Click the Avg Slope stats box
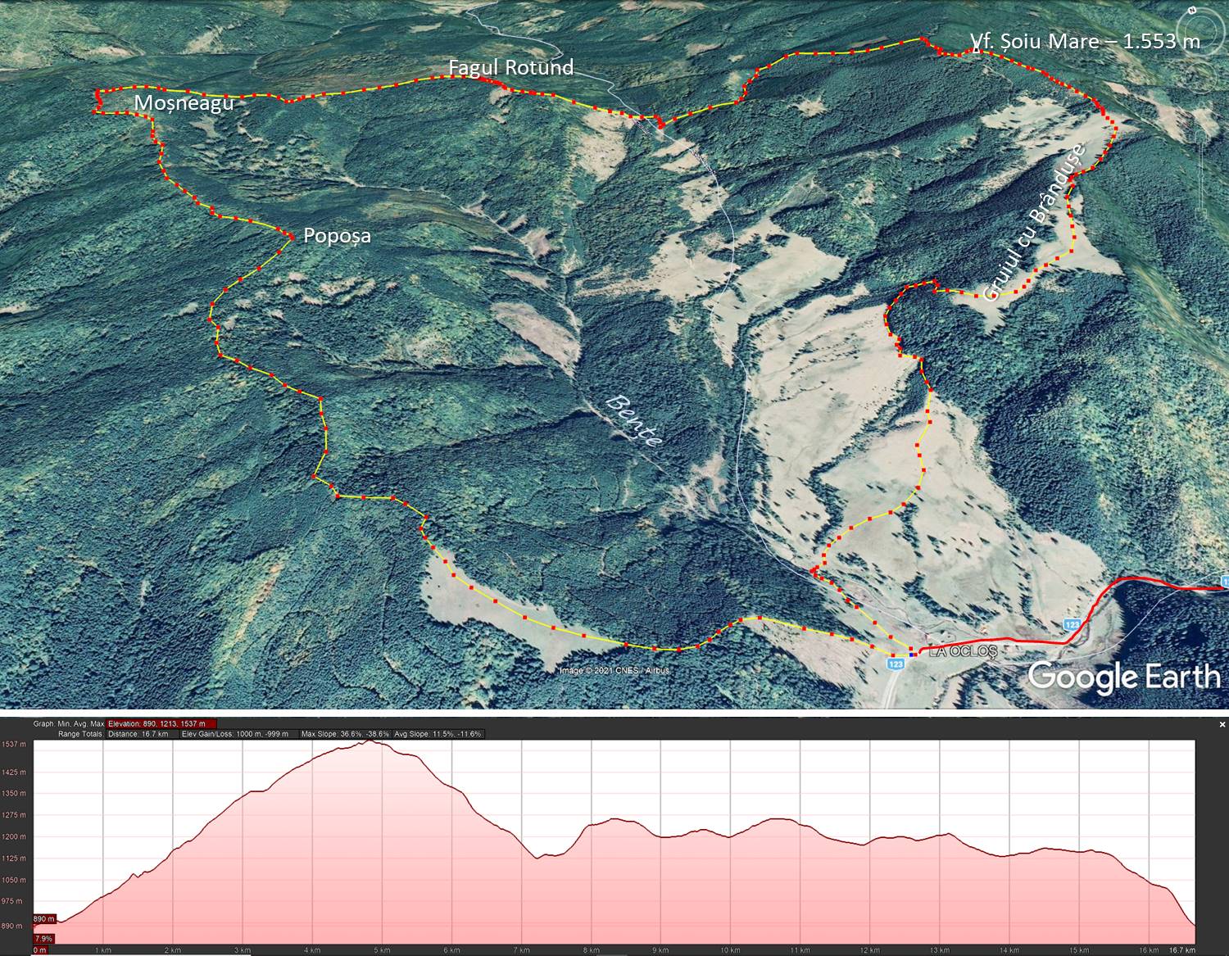Image resolution: width=1229 pixels, height=956 pixels. 438,734
